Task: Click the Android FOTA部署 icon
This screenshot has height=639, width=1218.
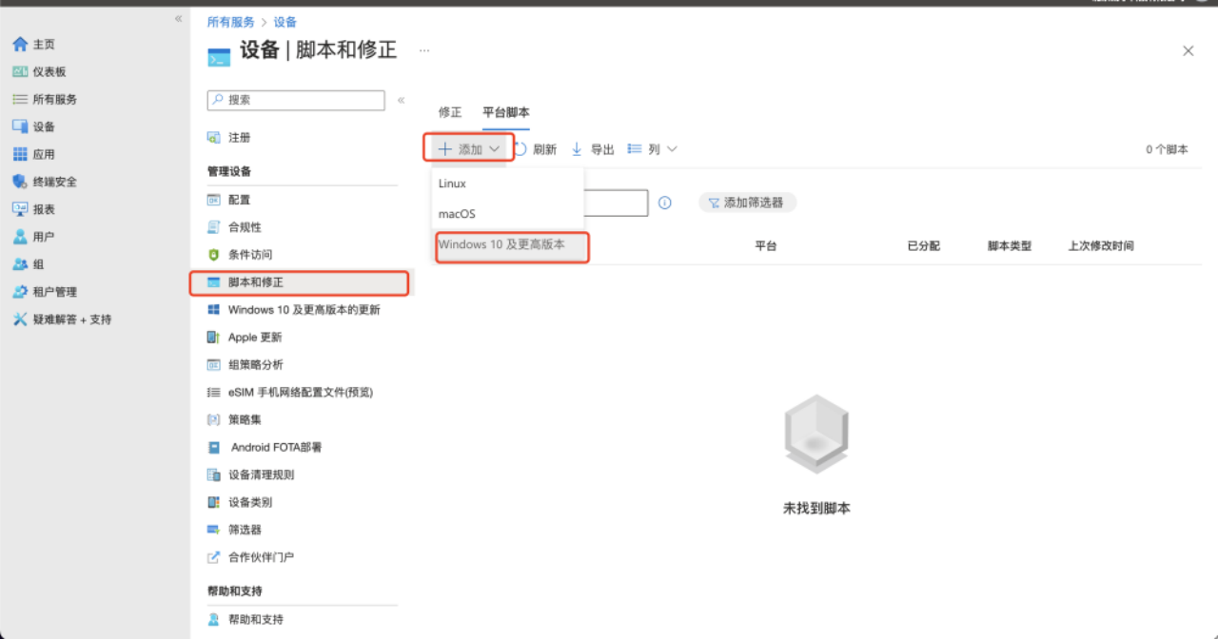Action: [x=214, y=447]
